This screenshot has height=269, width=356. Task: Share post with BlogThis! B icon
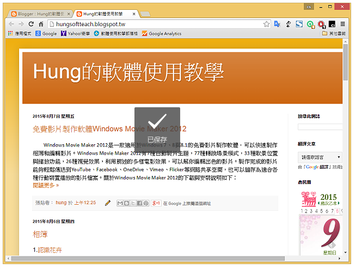click(126, 203)
